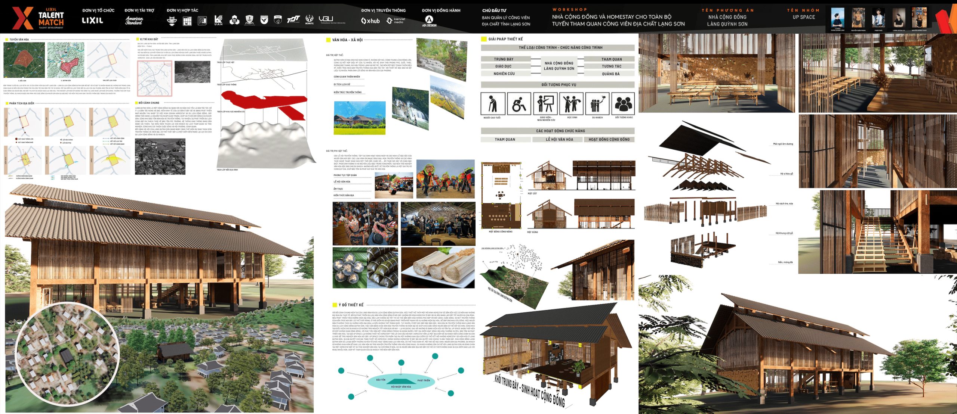Click the 'HOẠT ĐỘNG CỘNG ĐỒNG' activity box

pos(609,139)
